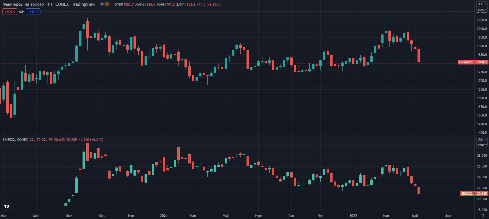
Task: Click the open value 1883.7
Action: click(x=129, y=5)
